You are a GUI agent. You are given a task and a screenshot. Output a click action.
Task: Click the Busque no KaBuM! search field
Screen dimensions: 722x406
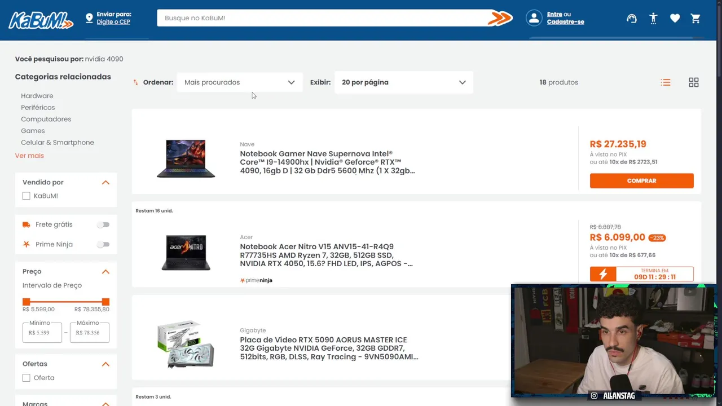(322, 18)
